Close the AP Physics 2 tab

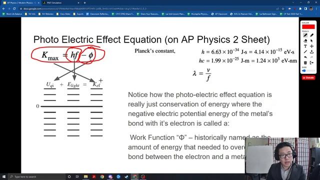[x=38, y=3]
